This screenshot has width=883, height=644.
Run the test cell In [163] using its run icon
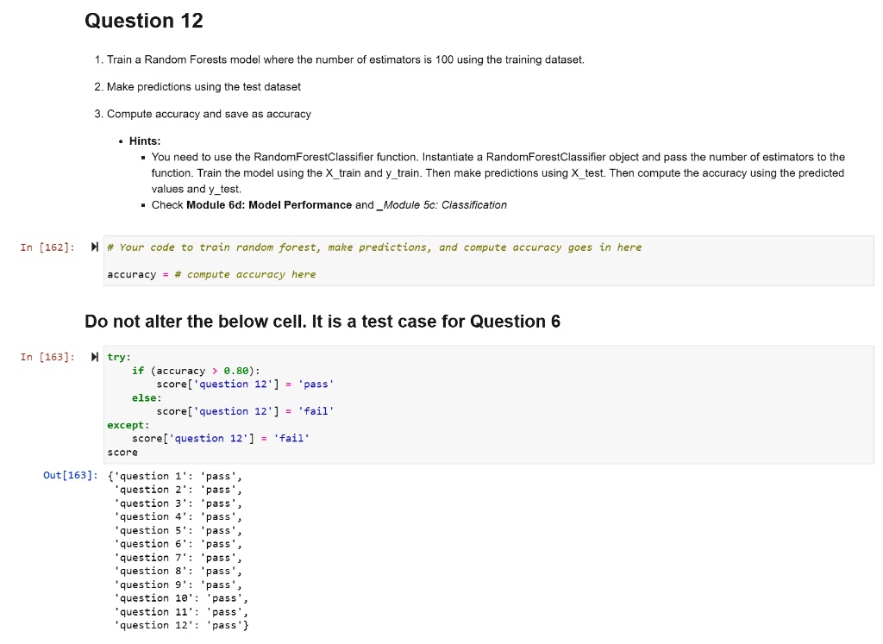pyautogui.click(x=95, y=357)
